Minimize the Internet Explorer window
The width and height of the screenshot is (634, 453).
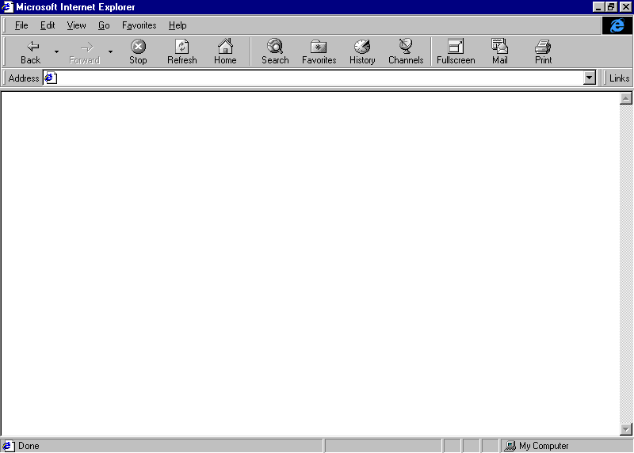598,7
